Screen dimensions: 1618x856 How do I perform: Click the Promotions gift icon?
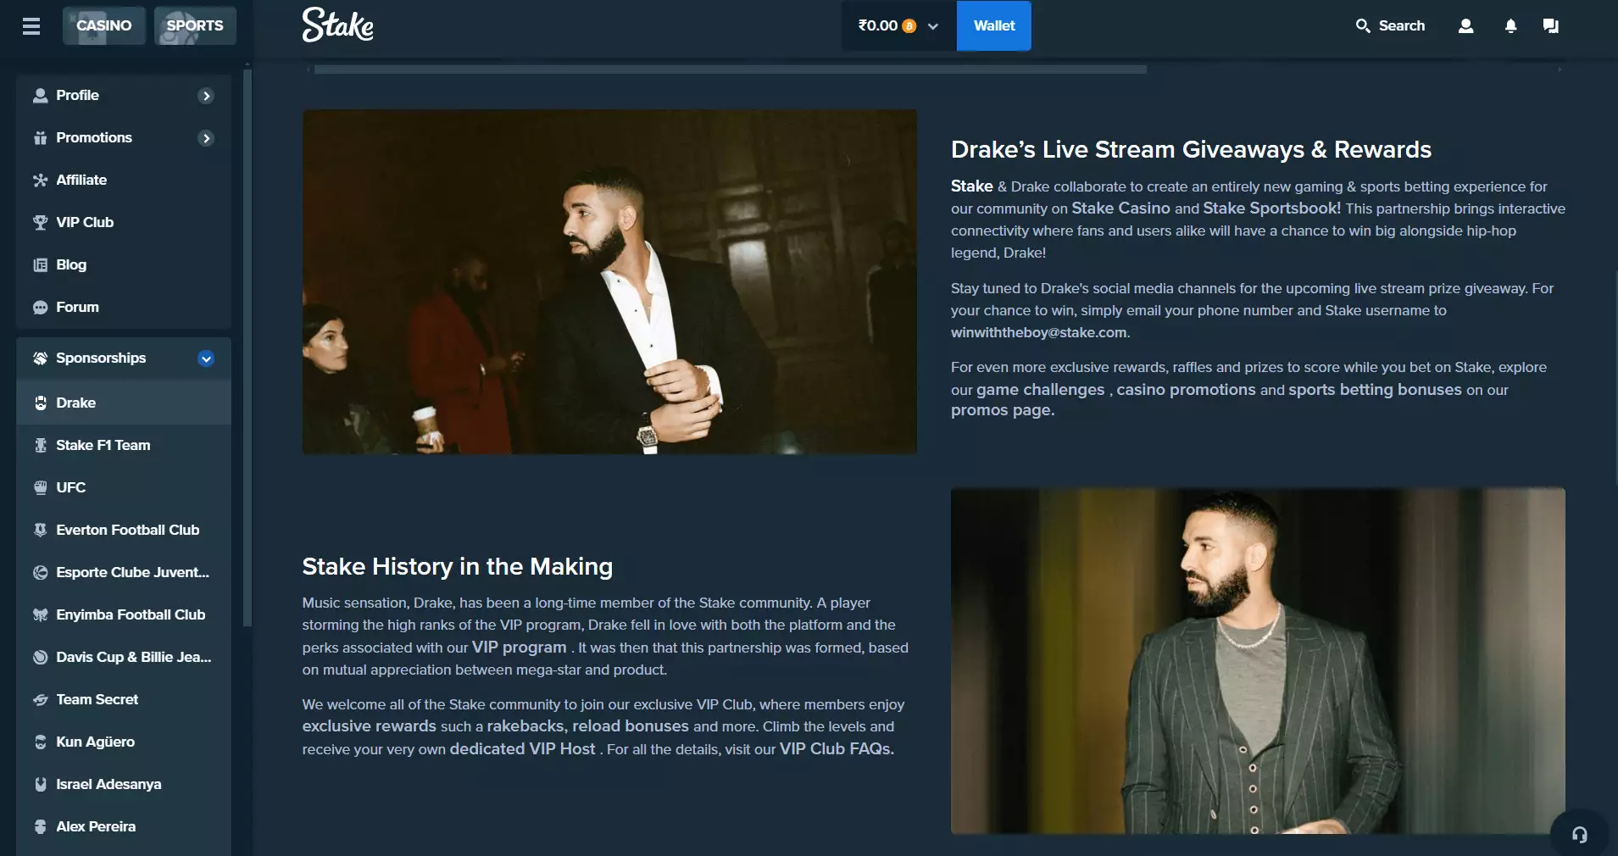point(40,138)
